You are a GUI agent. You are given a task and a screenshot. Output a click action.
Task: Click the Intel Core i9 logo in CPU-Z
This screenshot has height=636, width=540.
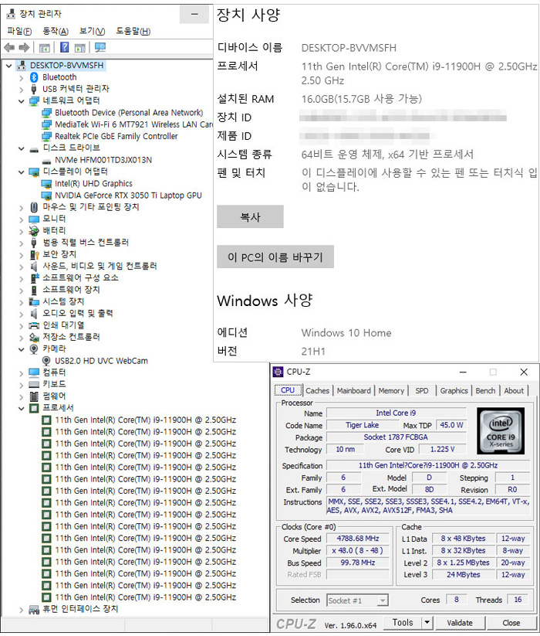coord(501,431)
